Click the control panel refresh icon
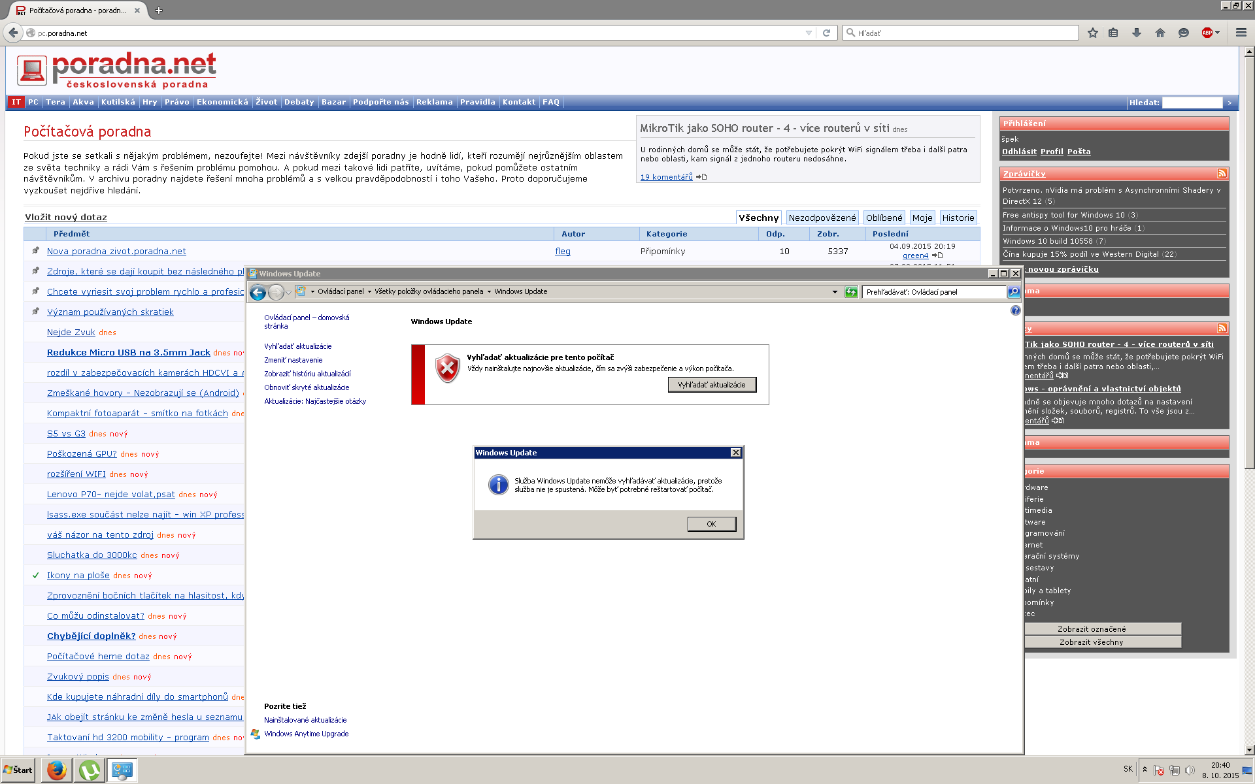1255x784 pixels. coord(850,292)
